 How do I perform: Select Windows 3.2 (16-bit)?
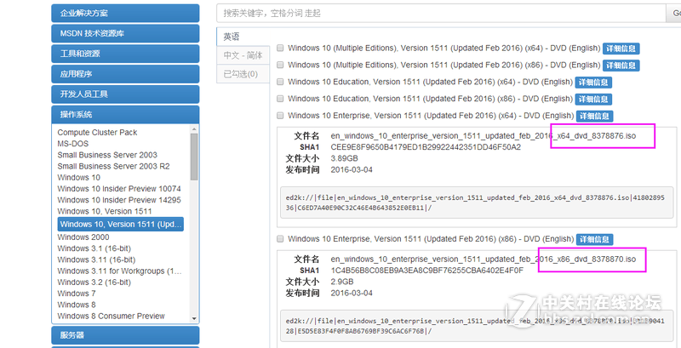[x=94, y=282]
